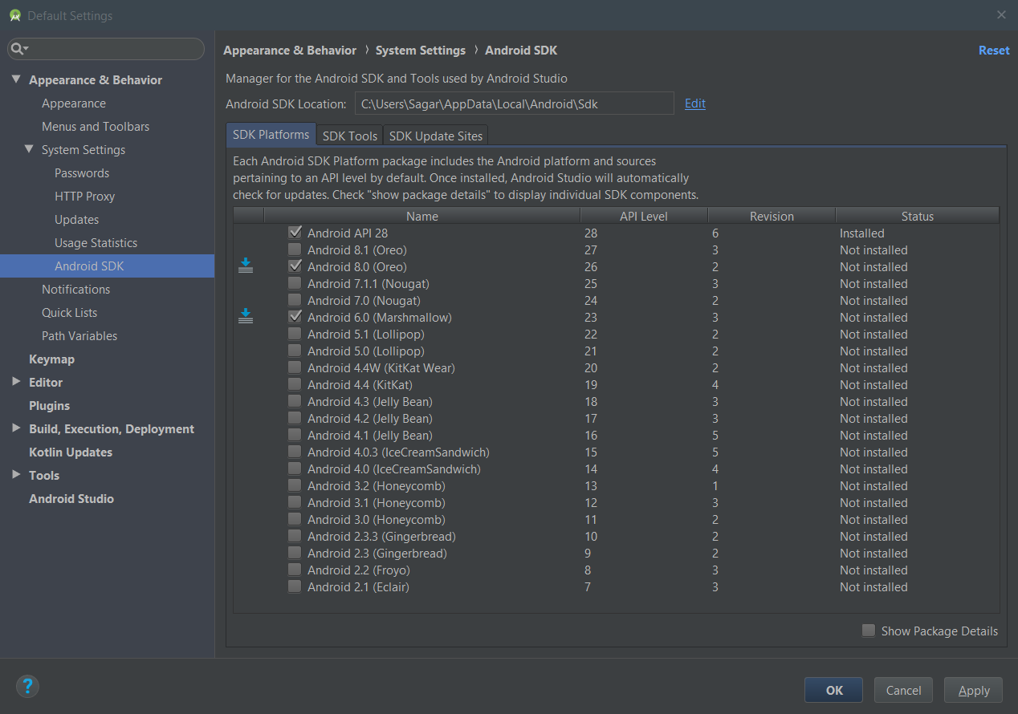Close the Default Settings dialog with X
1018x714 pixels.
(x=1001, y=14)
